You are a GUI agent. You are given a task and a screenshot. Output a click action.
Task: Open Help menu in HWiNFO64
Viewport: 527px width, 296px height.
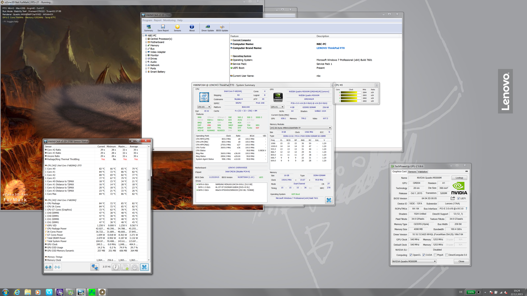(x=180, y=20)
